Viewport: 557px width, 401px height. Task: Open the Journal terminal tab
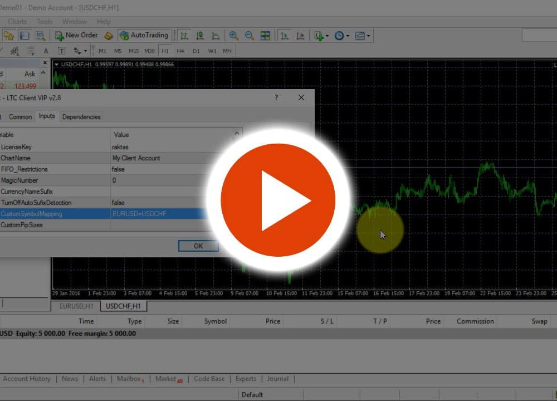[278, 379]
